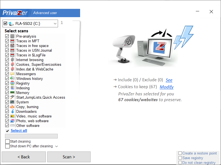
Task: Click the Other software icon
Action: point(12,125)
